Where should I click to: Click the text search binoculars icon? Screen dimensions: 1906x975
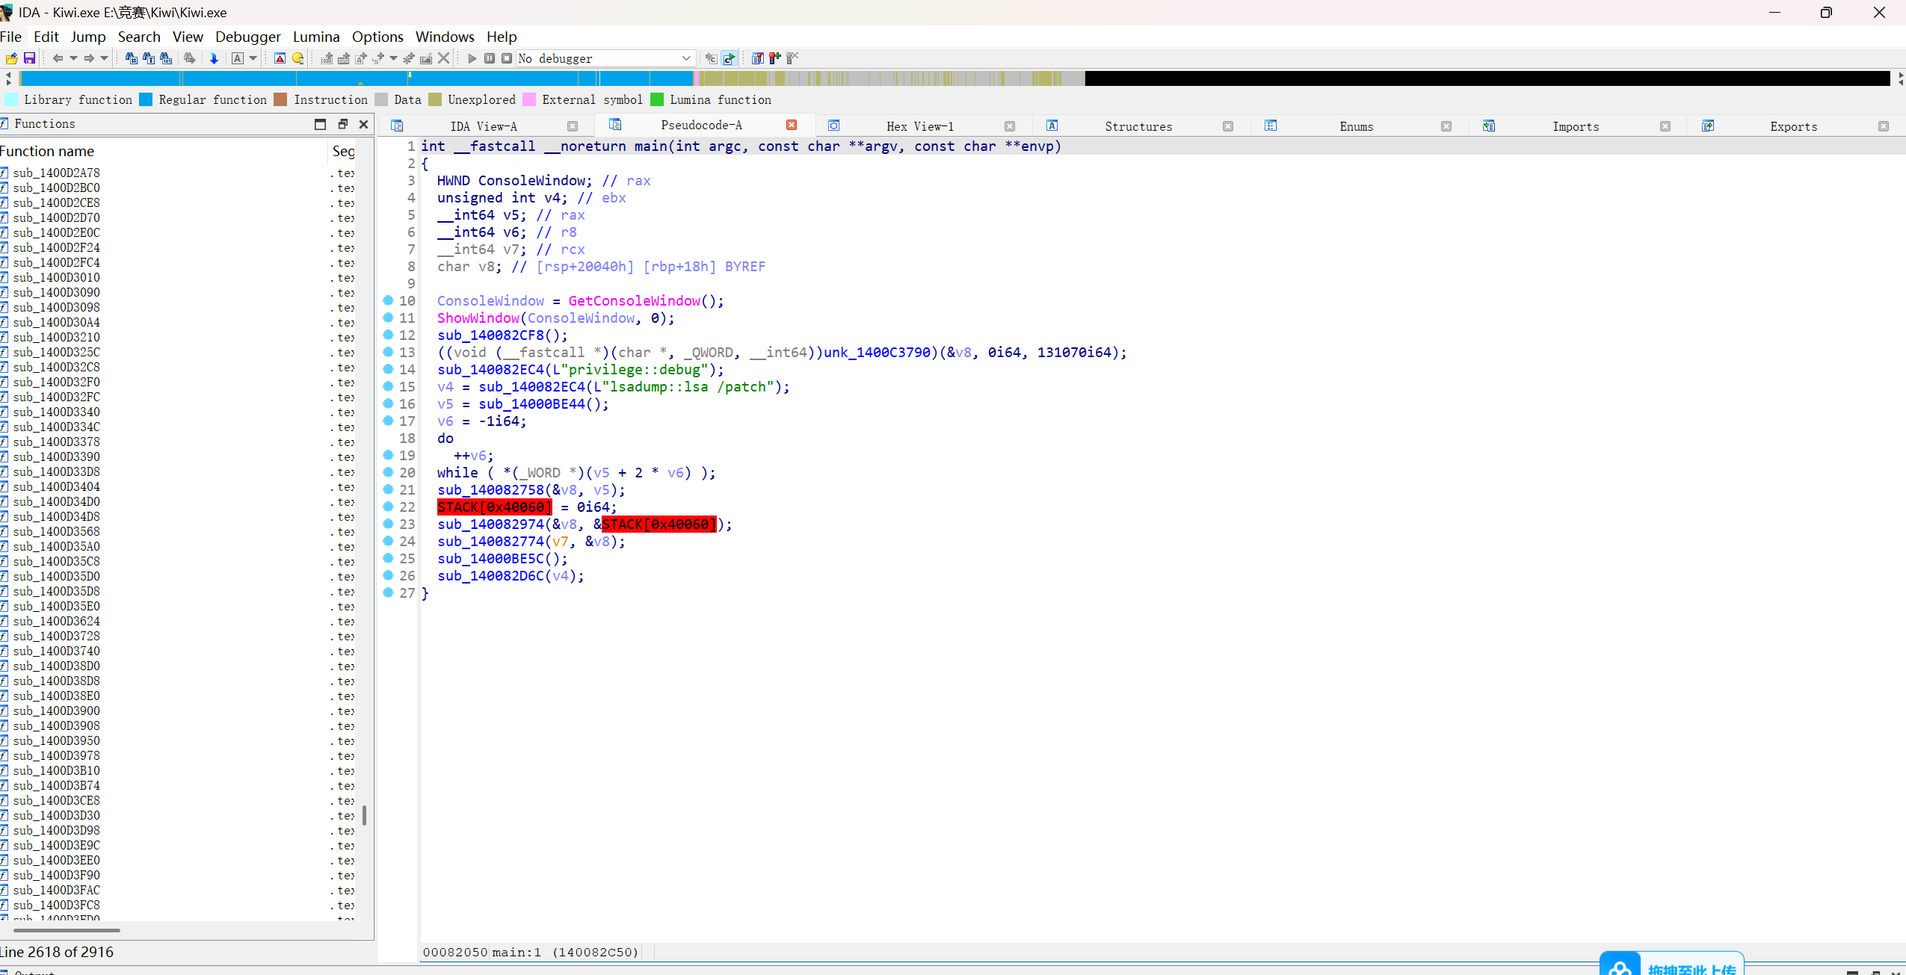point(148,58)
